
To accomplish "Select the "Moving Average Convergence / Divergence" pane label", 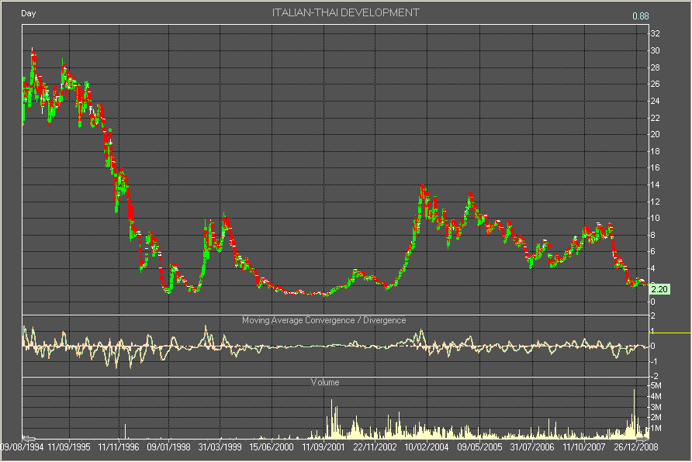I will [x=324, y=320].
